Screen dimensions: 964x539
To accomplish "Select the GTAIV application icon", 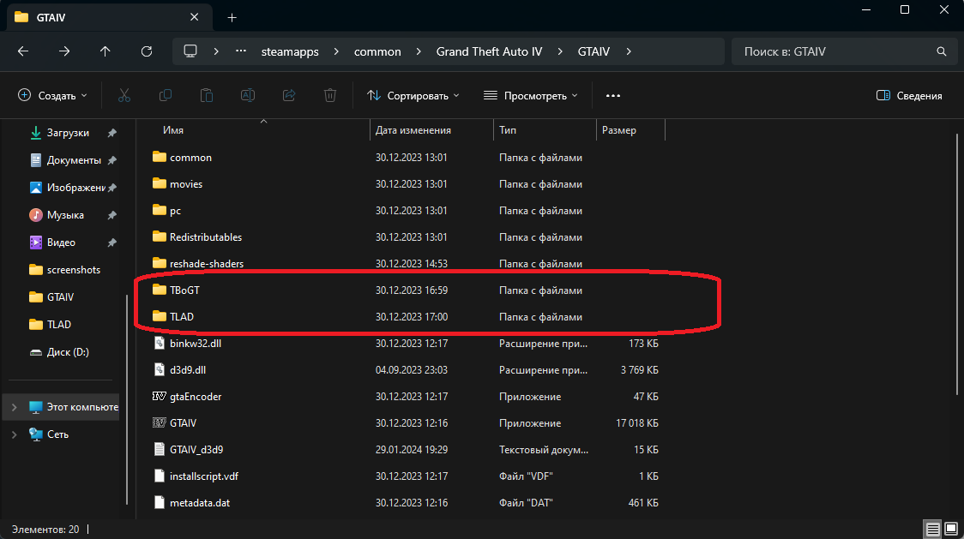I will pyautogui.click(x=160, y=422).
